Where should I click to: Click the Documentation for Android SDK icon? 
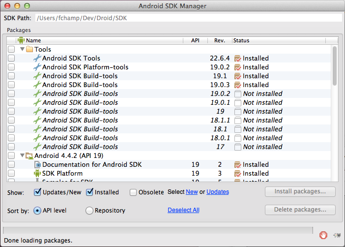click(38, 165)
